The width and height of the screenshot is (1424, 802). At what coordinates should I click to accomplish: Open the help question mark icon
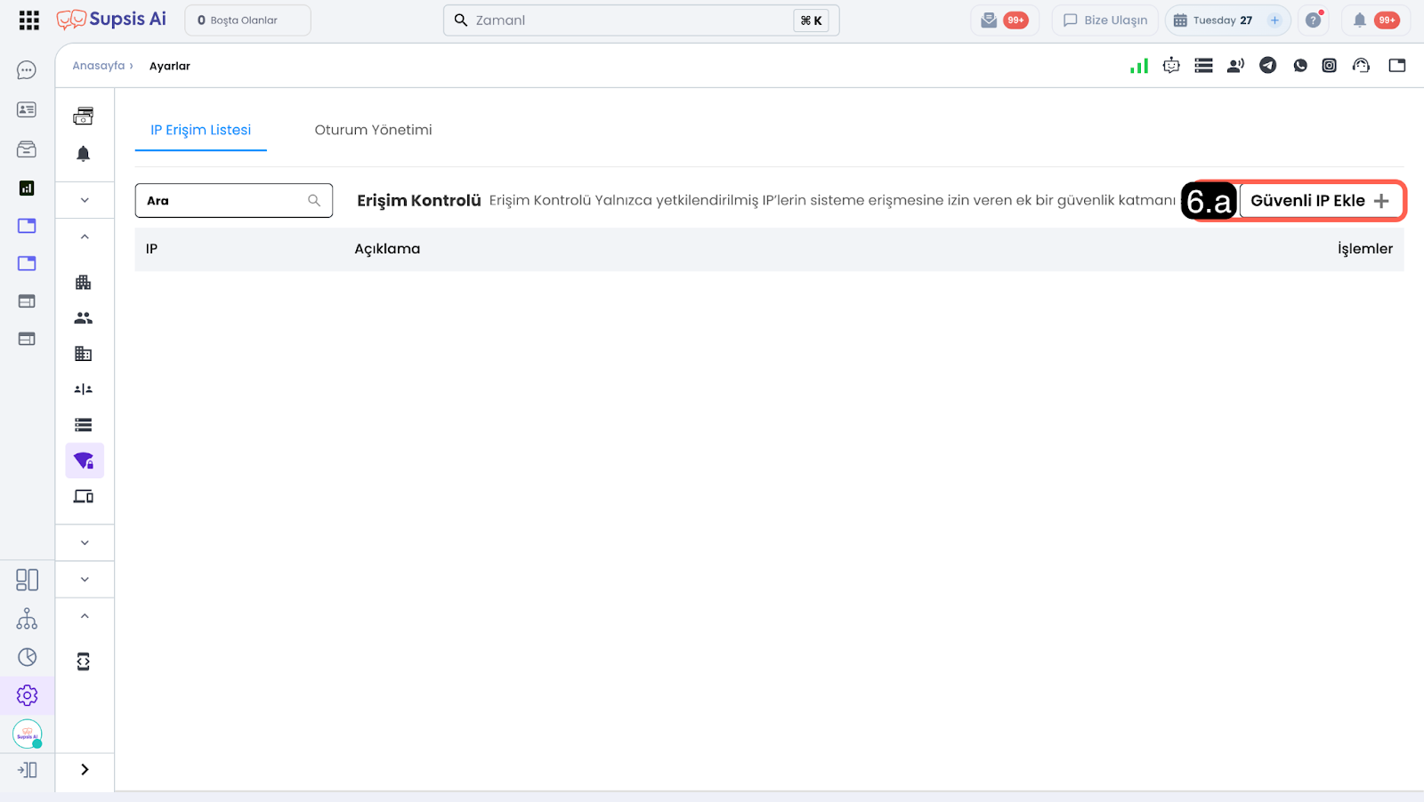pos(1313,20)
